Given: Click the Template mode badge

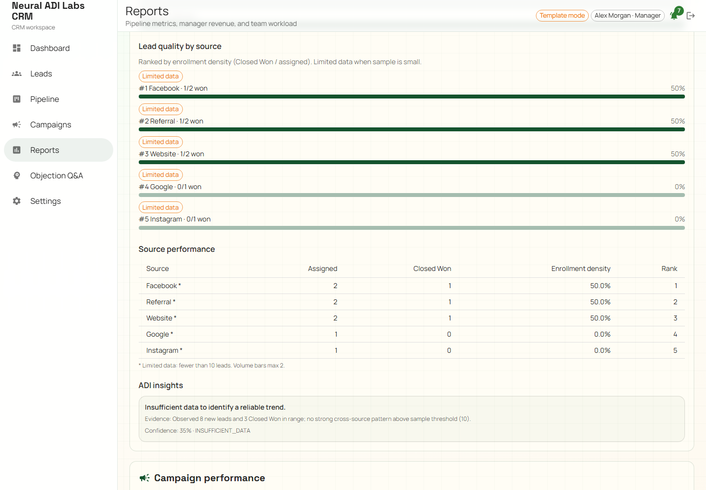Looking at the screenshot, I should 562,16.
